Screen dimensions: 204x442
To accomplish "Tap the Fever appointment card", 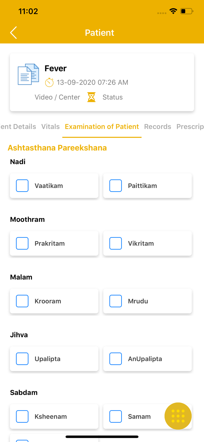I will pyautogui.click(x=102, y=82).
